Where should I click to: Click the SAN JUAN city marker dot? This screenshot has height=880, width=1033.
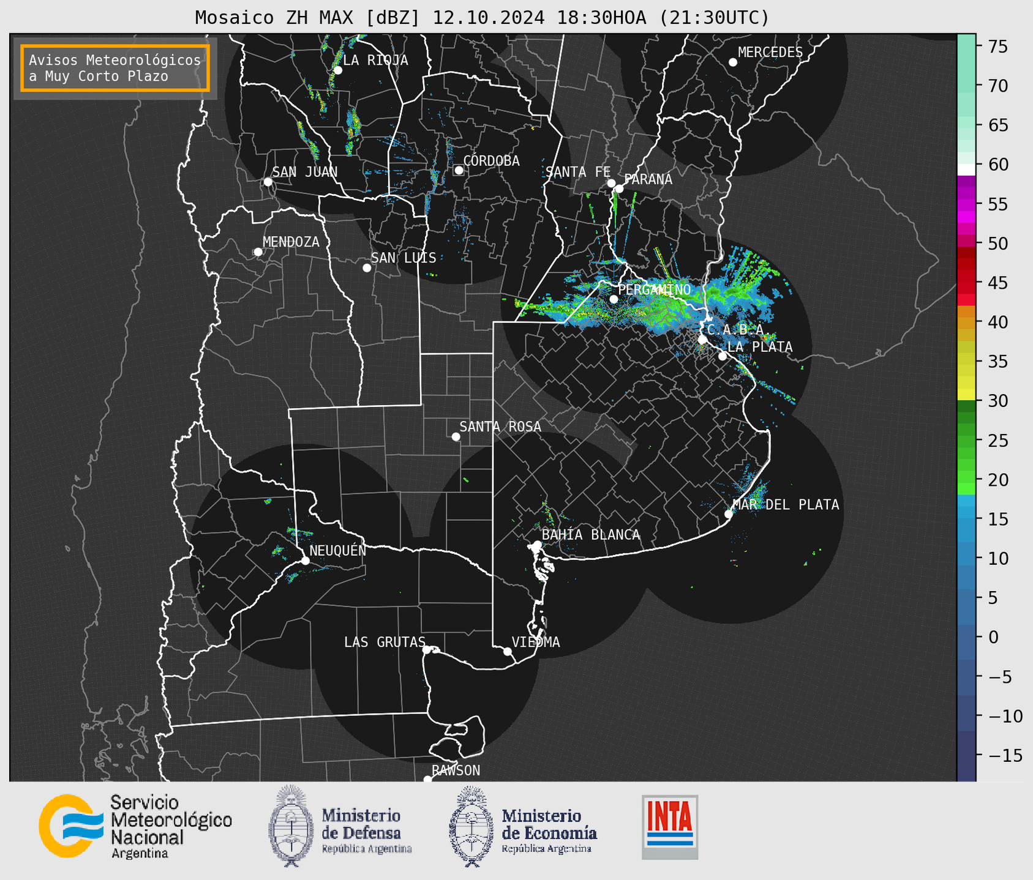(268, 182)
